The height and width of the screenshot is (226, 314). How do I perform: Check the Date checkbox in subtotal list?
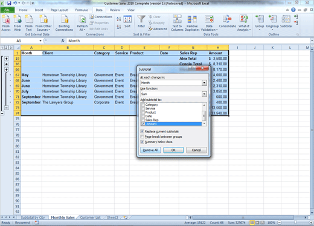pos(143,116)
